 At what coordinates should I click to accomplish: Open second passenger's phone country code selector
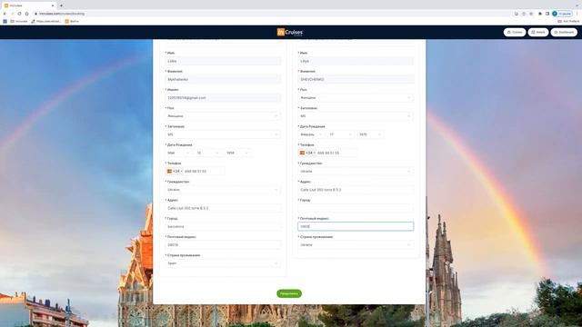click(x=307, y=153)
